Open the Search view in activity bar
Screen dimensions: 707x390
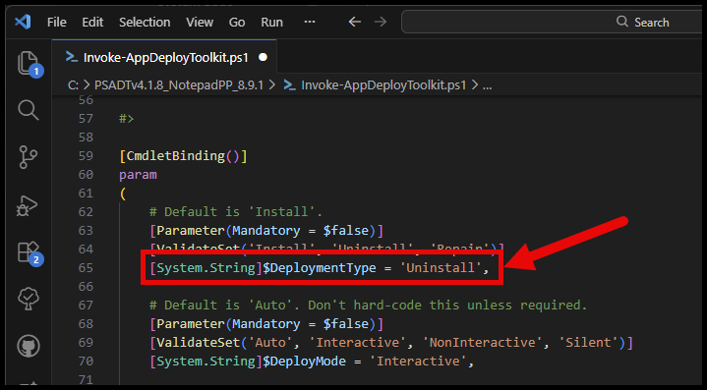29,110
